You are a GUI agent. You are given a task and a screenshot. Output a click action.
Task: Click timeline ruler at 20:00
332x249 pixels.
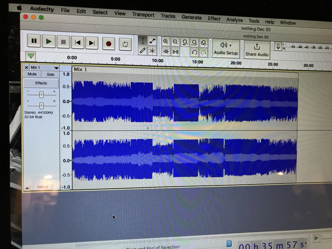(x=236, y=63)
